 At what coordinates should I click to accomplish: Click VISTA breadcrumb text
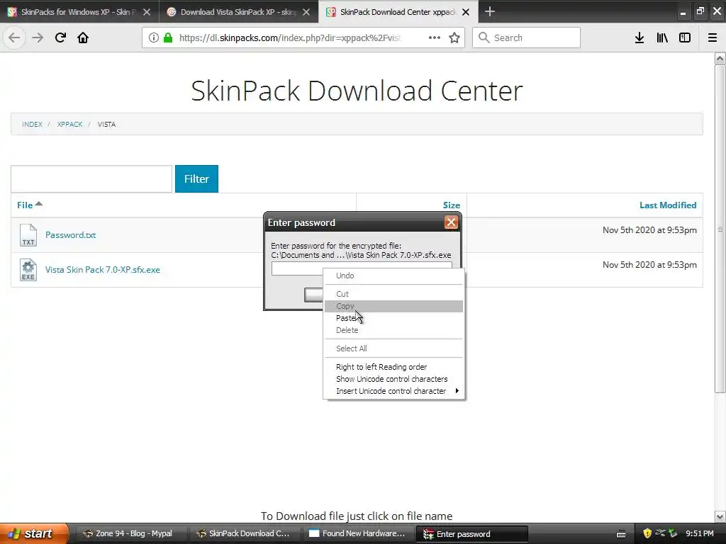[x=106, y=125]
